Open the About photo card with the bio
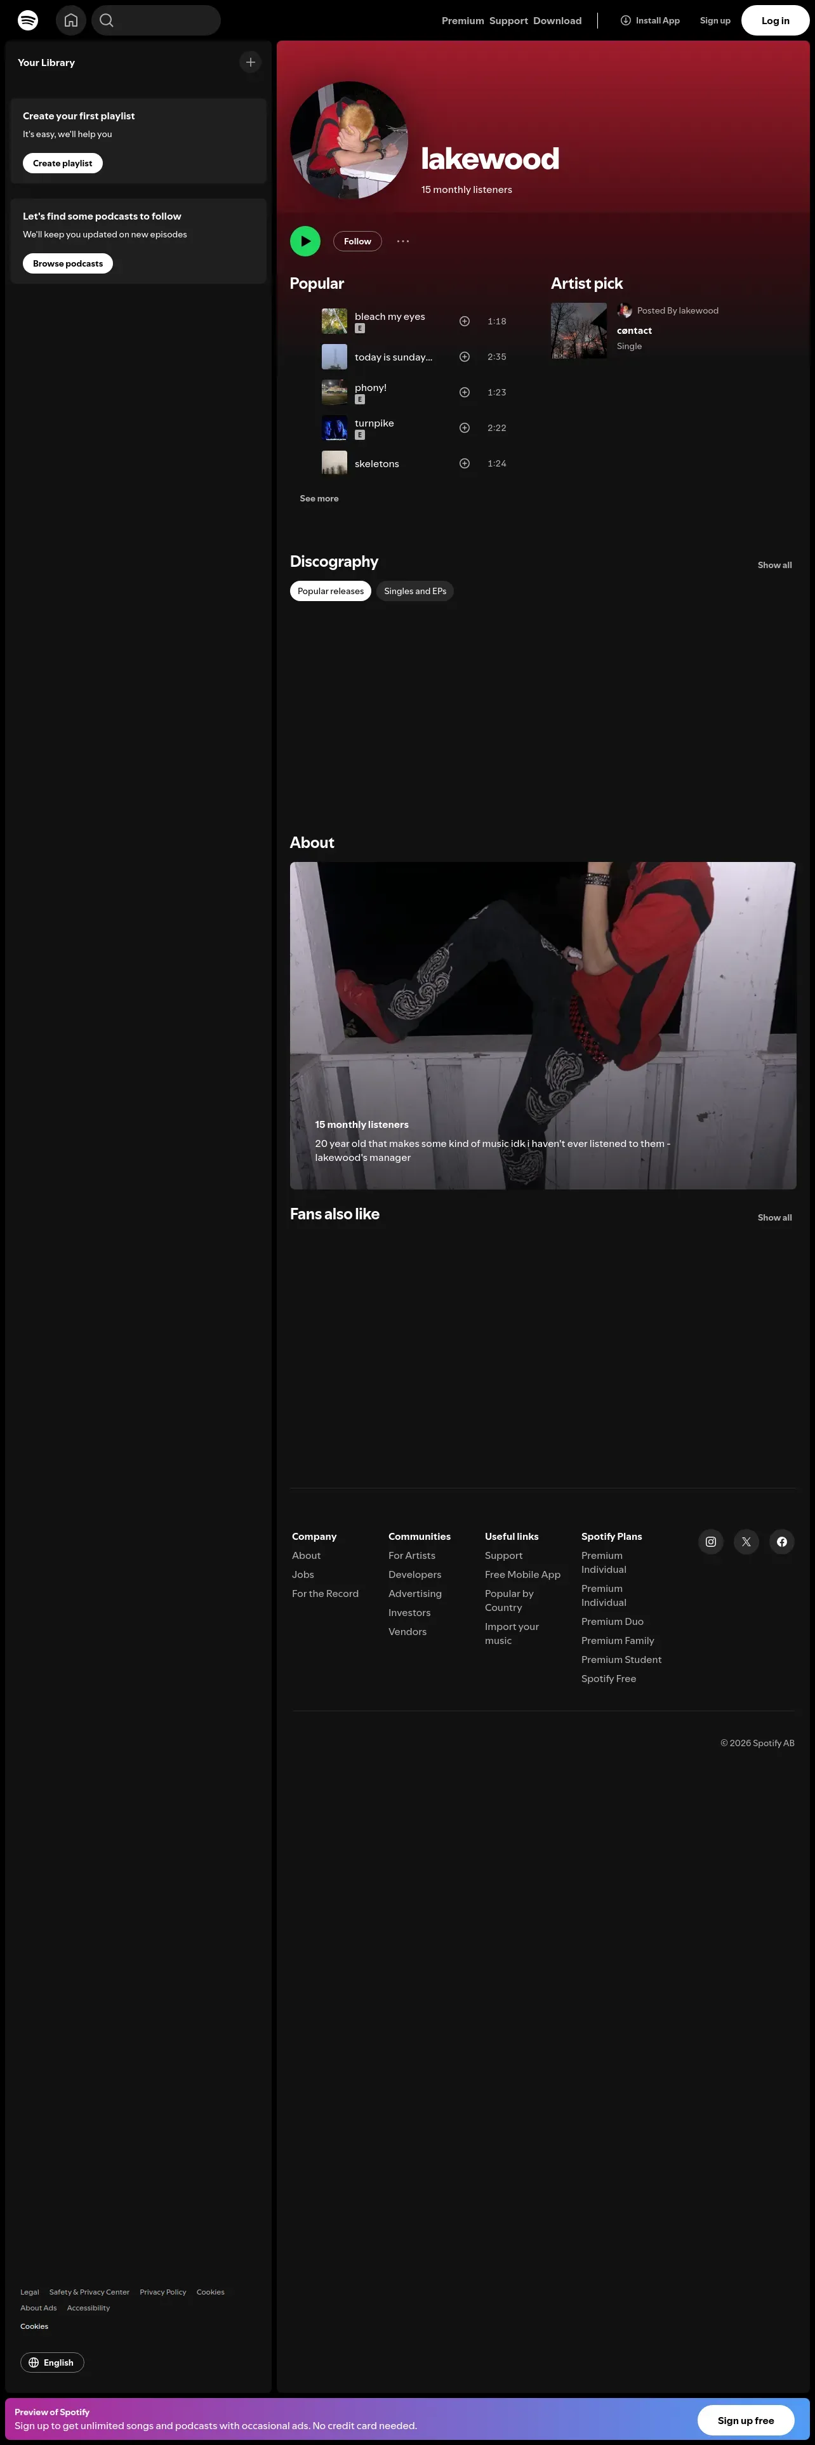815x2445 pixels. [543, 1025]
